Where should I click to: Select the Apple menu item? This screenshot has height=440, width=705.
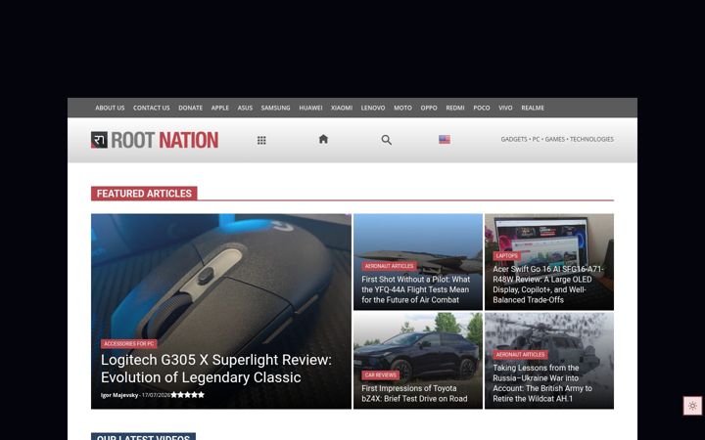(220, 108)
